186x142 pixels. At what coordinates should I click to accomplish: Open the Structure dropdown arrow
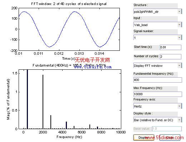pos(179,12)
